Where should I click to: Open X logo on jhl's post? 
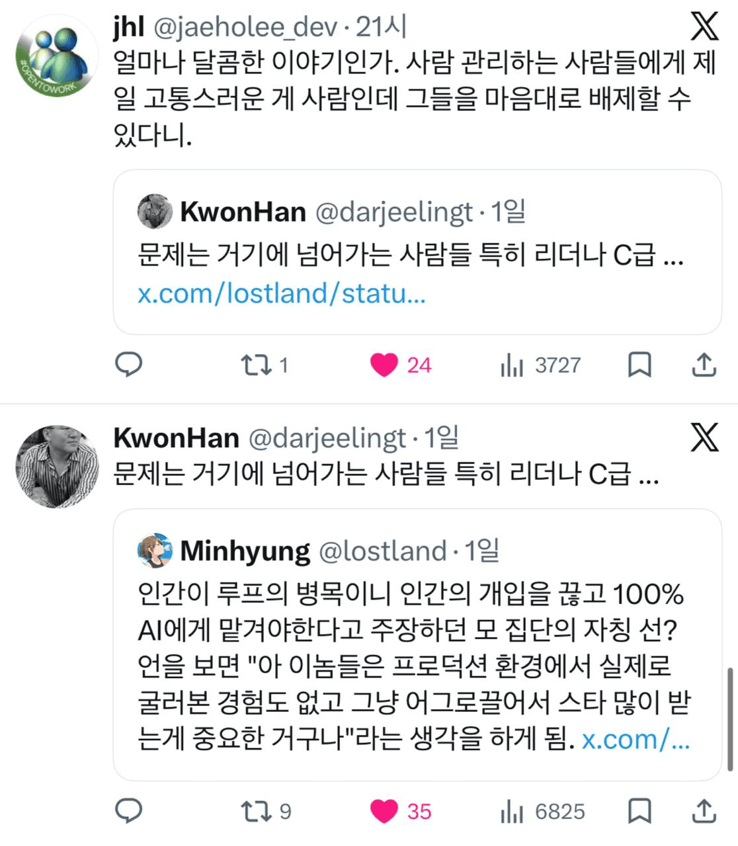[x=704, y=26]
